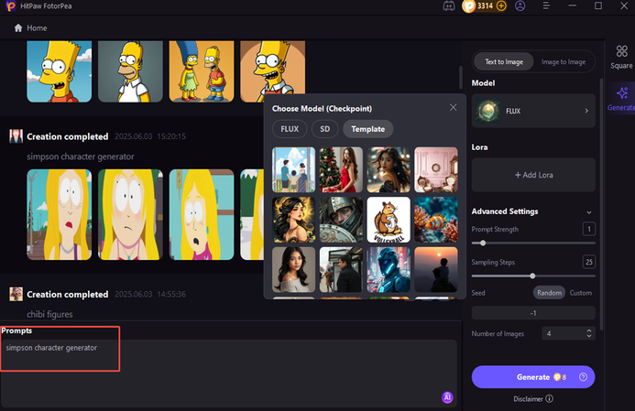Click the HitPaw FotorPea logo
This screenshot has width=635, height=411.
point(11,6)
